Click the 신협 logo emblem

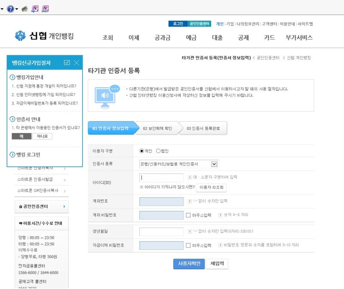coord(20,36)
